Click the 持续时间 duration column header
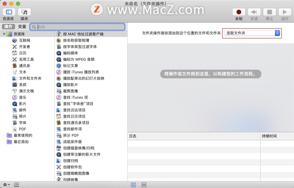Viewport: 294px width, 188px height. point(277,136)
